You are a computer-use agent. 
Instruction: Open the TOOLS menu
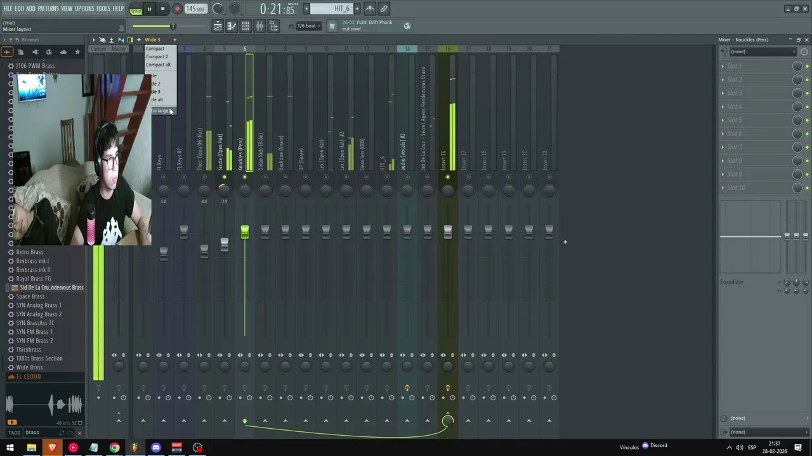103,9
